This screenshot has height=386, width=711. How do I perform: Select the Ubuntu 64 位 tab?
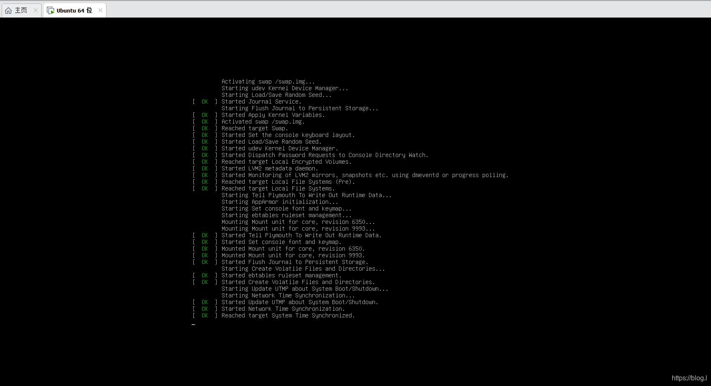coord(75,10)
